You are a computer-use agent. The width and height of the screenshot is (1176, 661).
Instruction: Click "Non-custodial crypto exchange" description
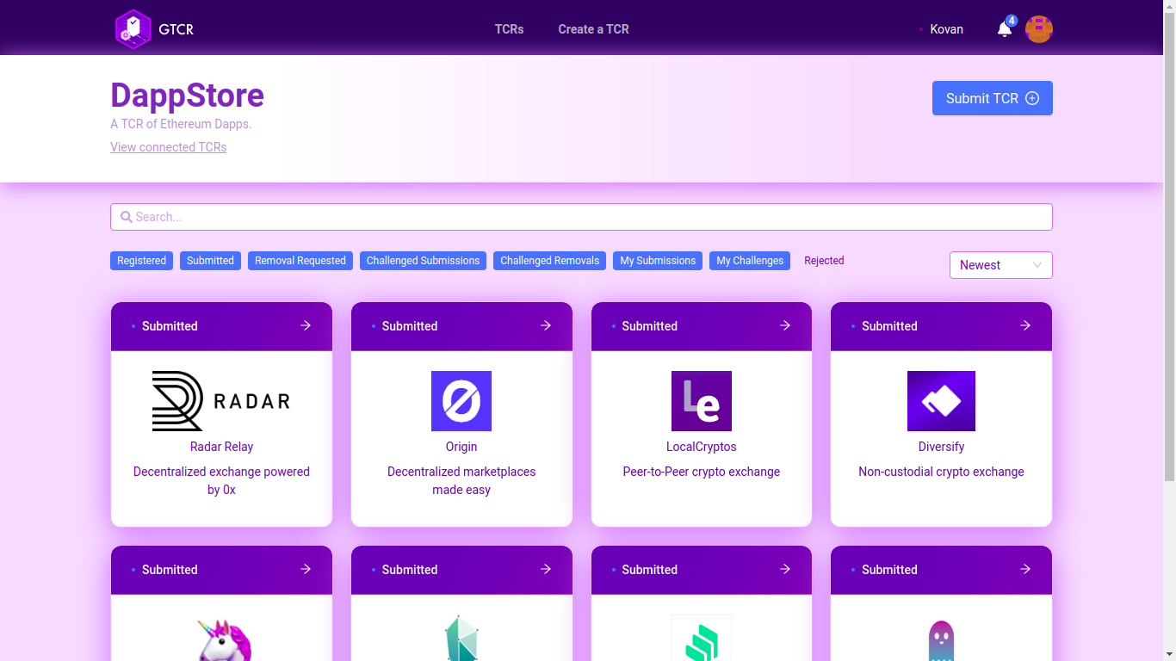941,472
